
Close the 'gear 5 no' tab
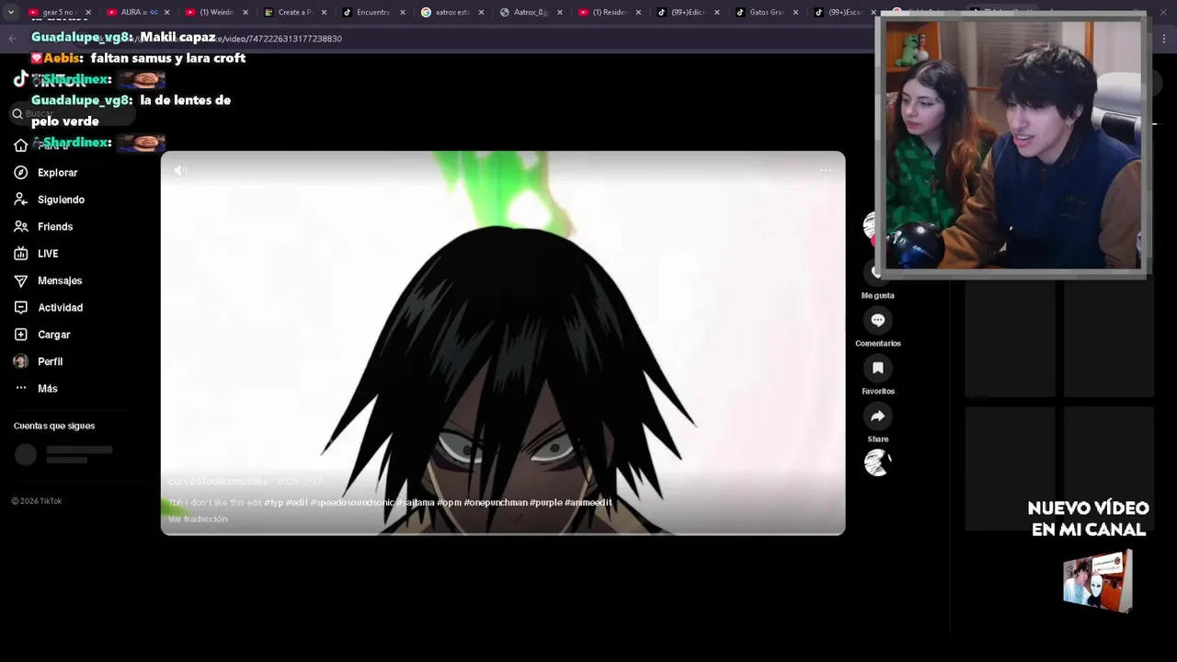point(88,13)
